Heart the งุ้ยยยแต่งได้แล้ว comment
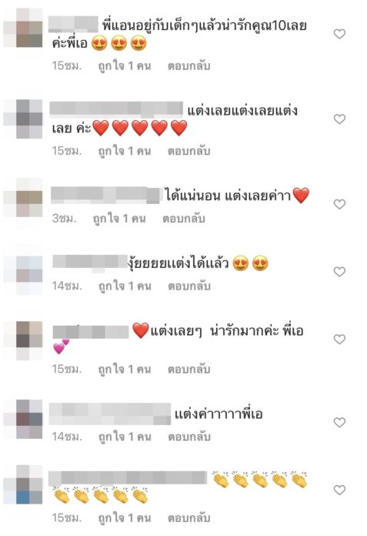The height and width of the screenshot is (536, 367). pyautogui.click(x=339, y=272)
